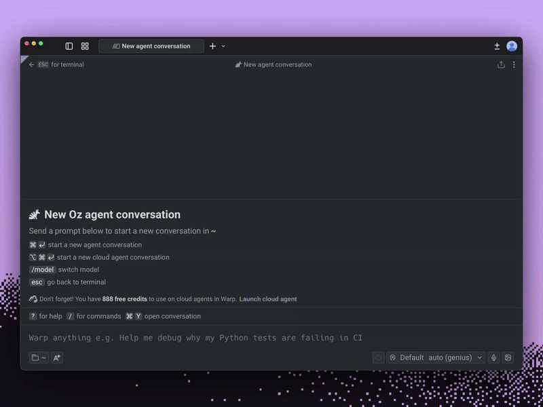Toggle the left sidebar panel icon
543x407 pixels.
pyautogui.click(x=69, y=46)
